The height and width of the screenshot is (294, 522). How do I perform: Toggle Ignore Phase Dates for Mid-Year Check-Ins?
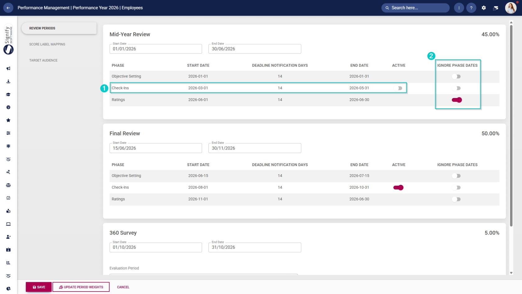point(456,88)
